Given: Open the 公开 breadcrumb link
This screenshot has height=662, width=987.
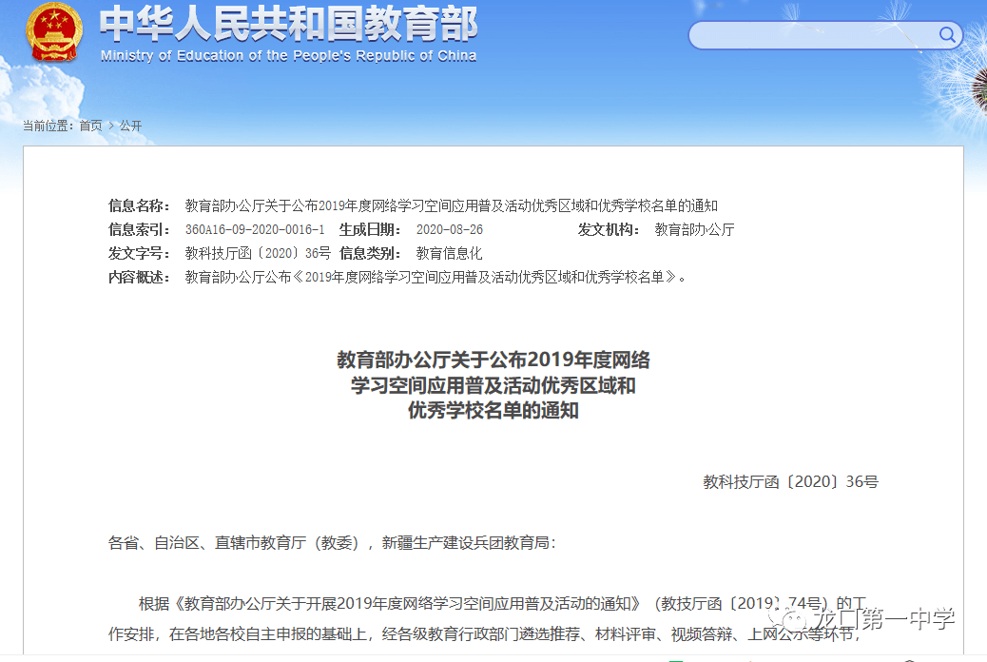Looking at the screenshot, I should pos(131,126).
